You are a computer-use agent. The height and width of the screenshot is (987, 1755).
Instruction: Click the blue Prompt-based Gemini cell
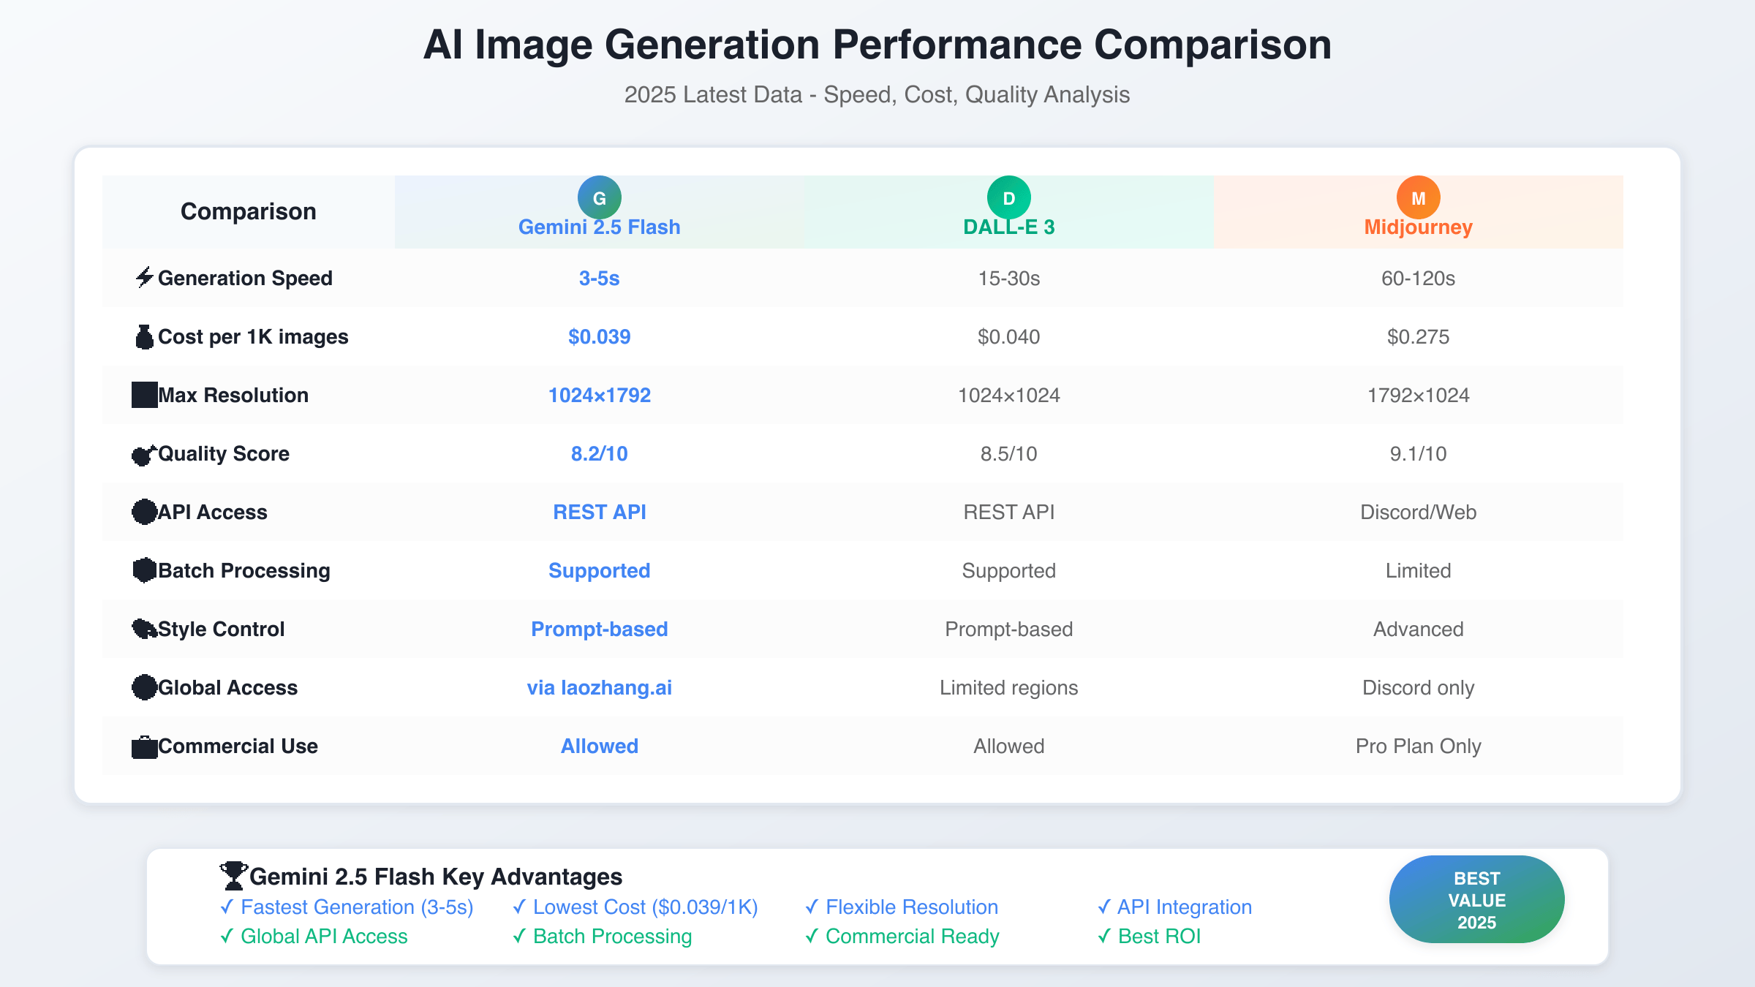click(600, 629)
